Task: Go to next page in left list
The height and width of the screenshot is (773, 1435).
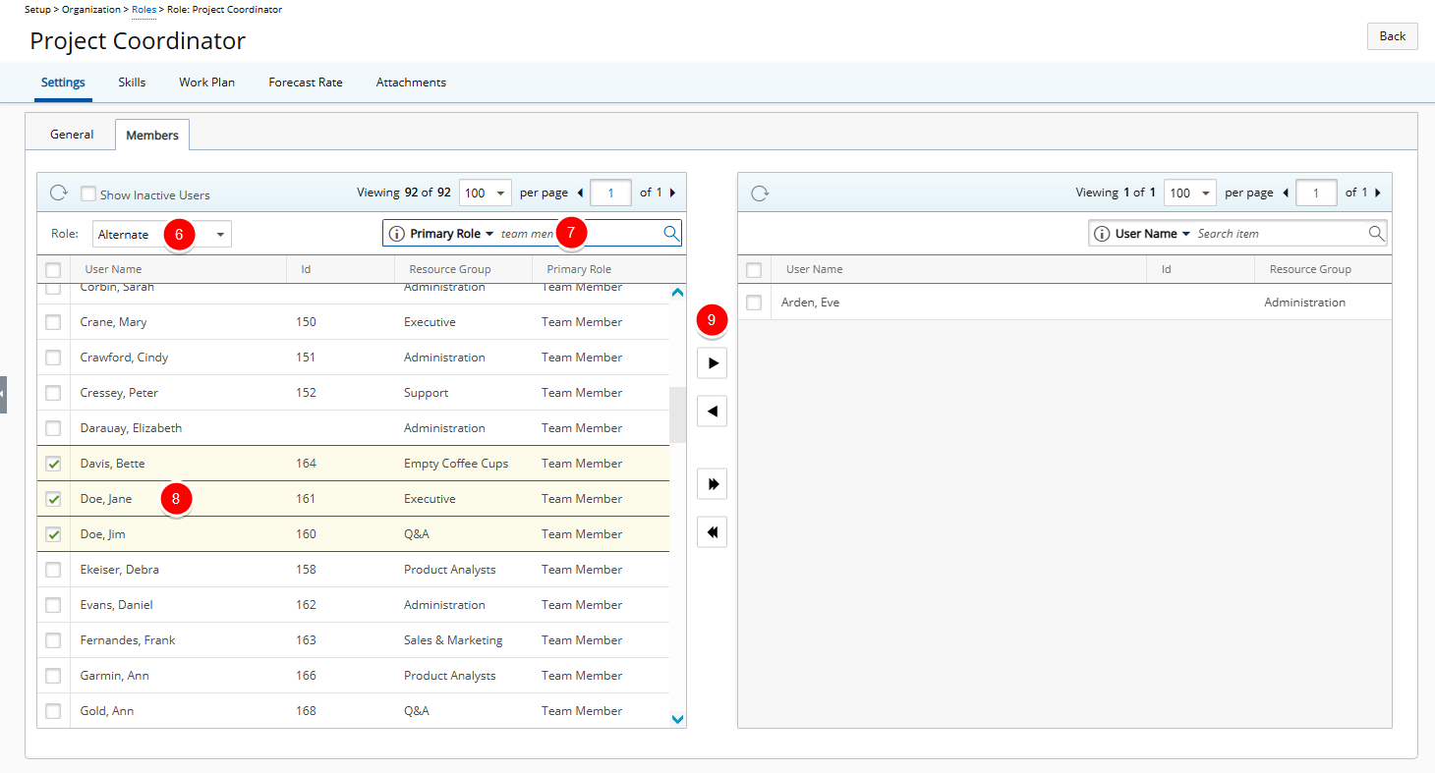Action: point(673,193)
